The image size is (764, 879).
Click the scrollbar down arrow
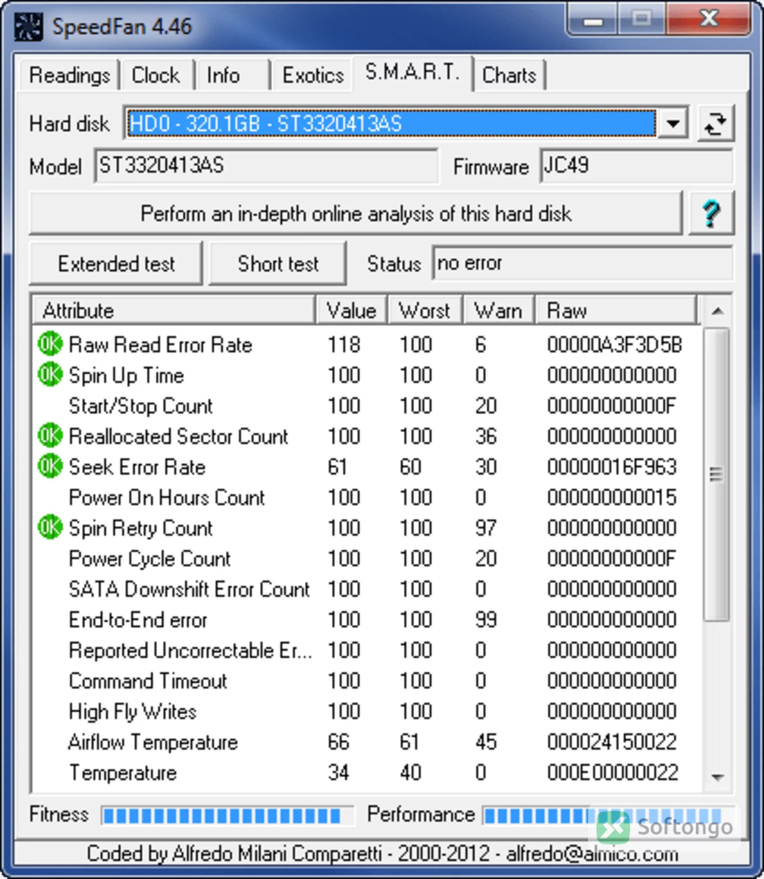click(717, 777)
